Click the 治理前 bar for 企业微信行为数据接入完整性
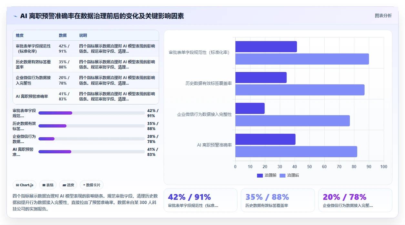The height and width of the screenshot is (225, 405). [250, 108]
